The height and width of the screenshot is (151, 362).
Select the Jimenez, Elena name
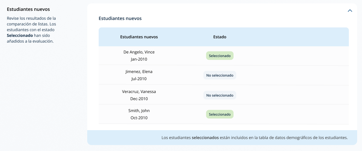click(139, 71)
